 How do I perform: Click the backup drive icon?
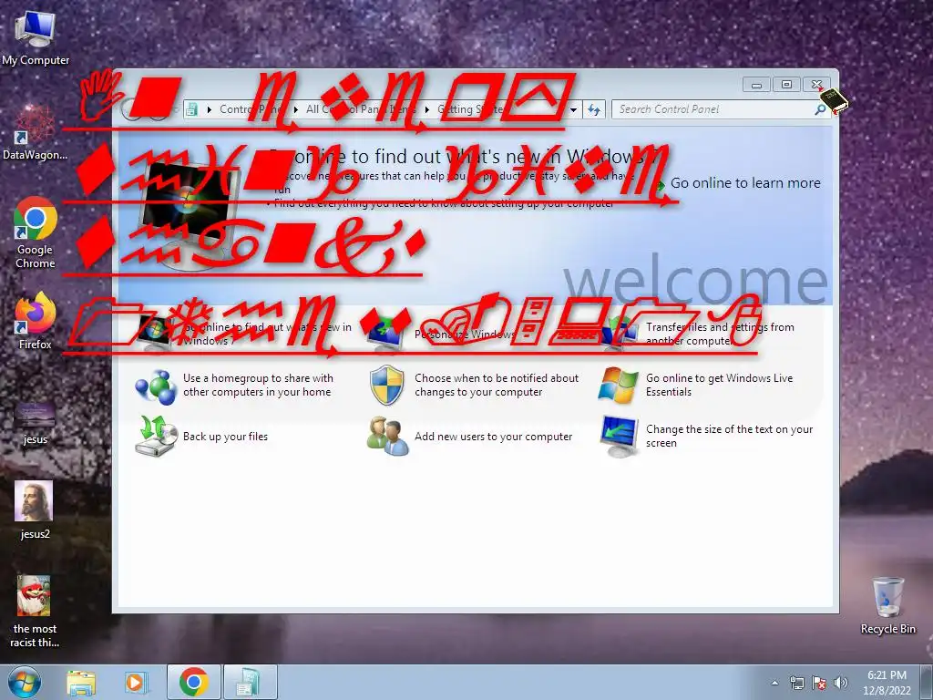156,437
